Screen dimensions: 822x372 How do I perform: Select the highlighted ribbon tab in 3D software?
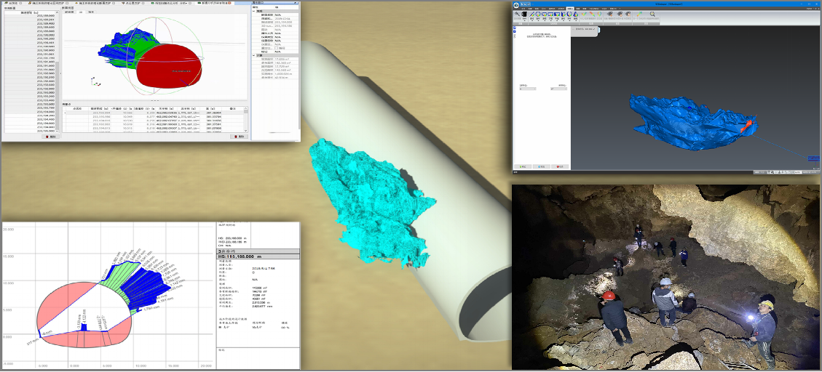click(x=570, y=8)
